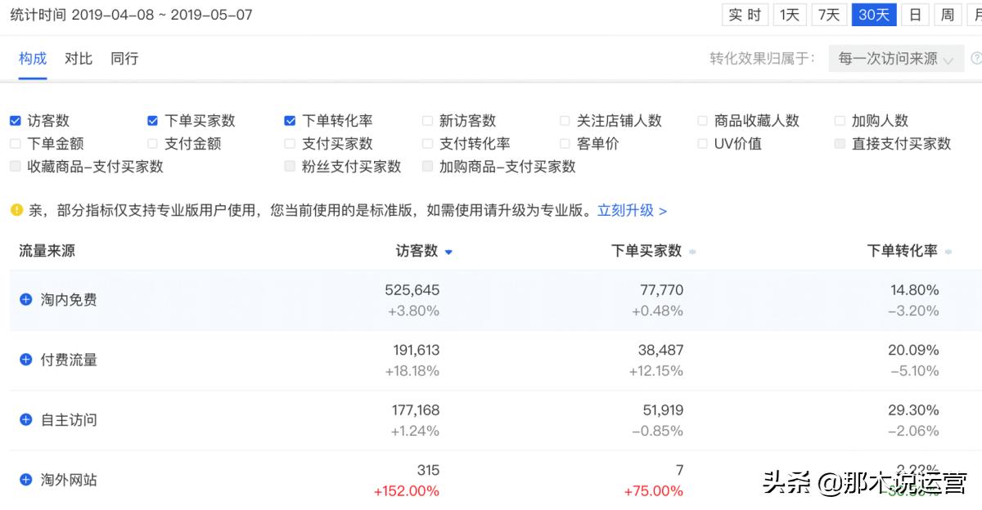The width and height of the screenshot is (982, 510).
Task: Switch to the 对比 tab
Action: point(78,58)
